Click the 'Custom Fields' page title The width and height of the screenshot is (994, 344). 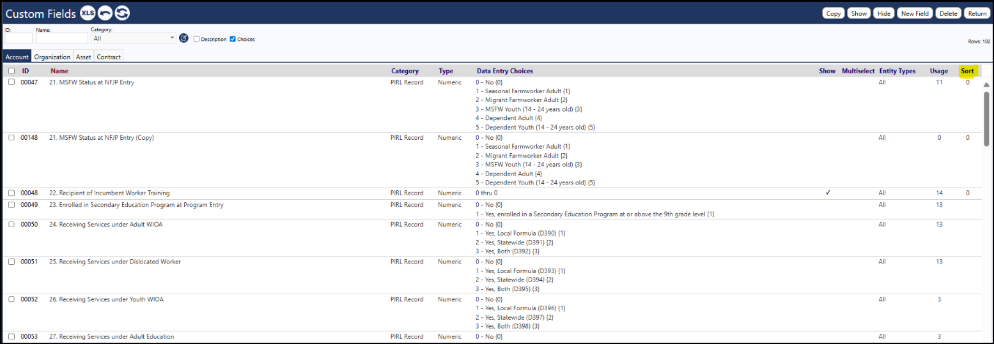click(41, 13)
